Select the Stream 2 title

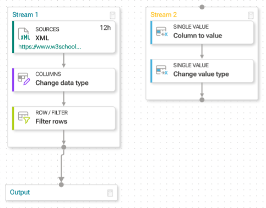[164, 14]
